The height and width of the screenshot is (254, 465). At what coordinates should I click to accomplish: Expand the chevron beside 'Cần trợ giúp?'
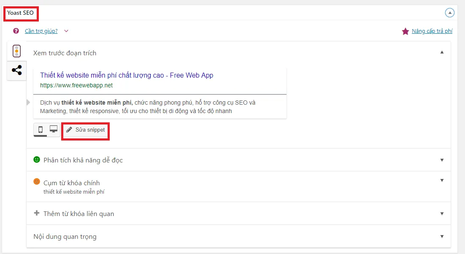66,31
